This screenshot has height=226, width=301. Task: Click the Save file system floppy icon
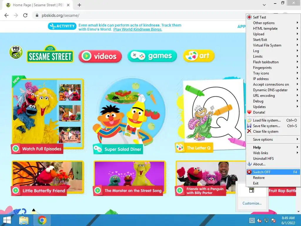point(249,126)
